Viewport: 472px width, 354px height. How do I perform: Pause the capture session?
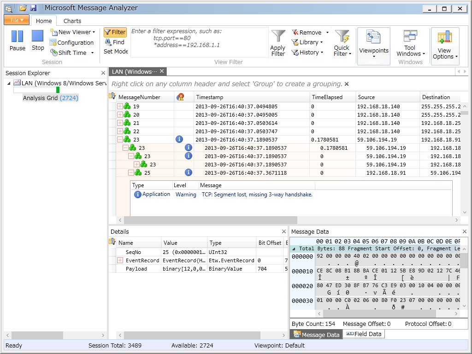point(17,41)
